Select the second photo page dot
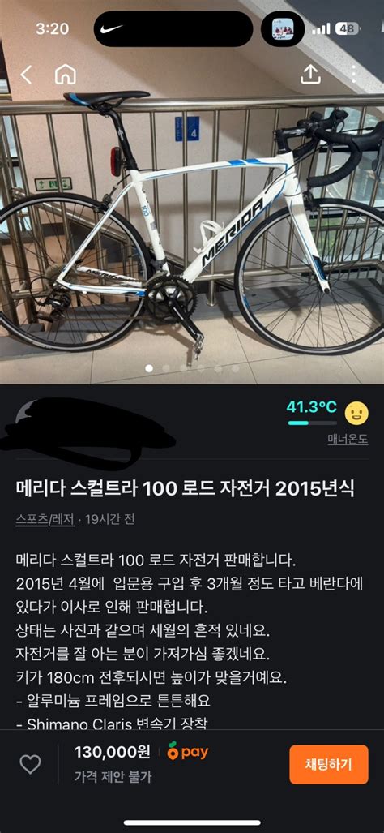Viewport: 384px width, 833px height. pyautogui.click(x=167, y=368)
